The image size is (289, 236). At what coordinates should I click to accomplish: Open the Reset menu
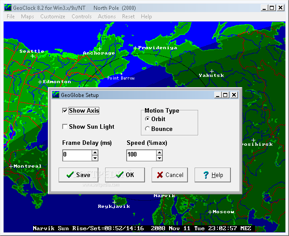pos(128,17)
